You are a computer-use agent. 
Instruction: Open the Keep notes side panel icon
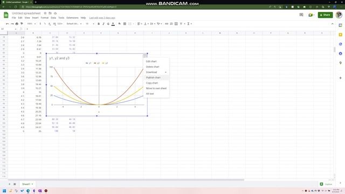click(x=340, y=34)
